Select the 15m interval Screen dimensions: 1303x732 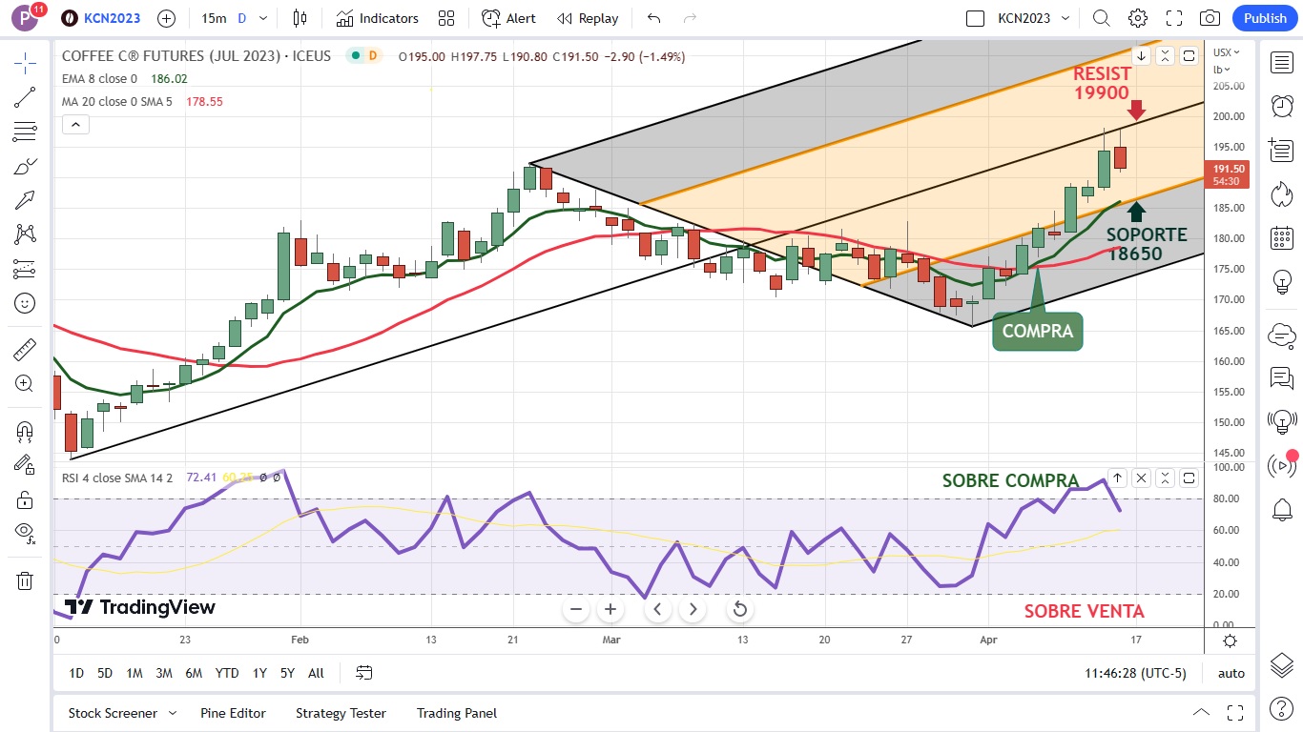[215, 18]
